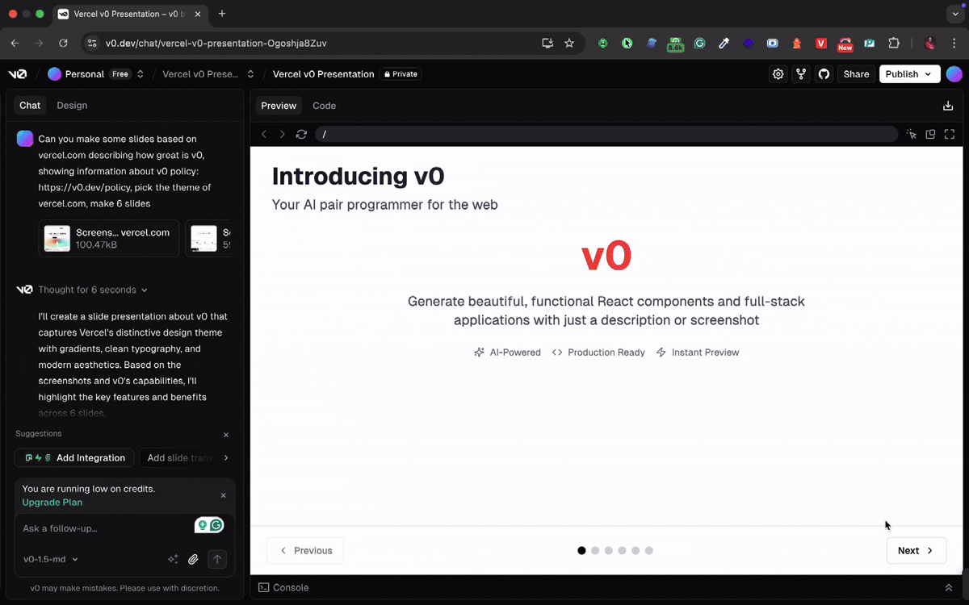Switch to Code tab
This screenshot has width=969, height=605.
point(324,106)
